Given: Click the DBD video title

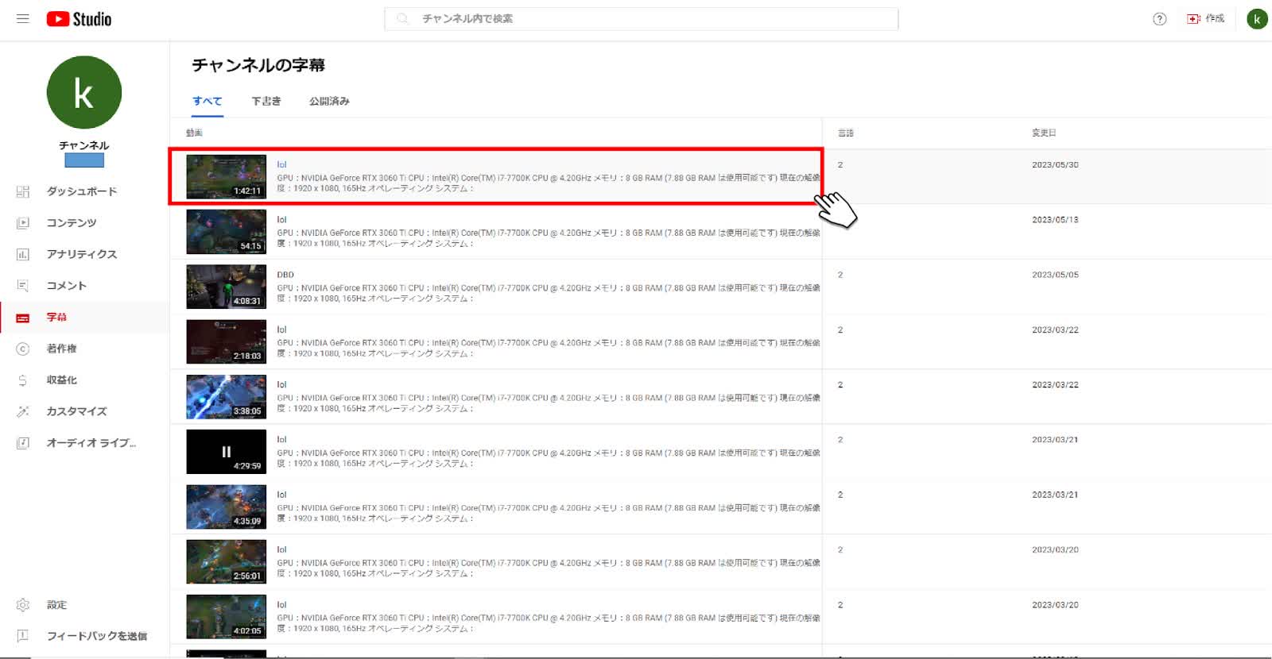Looking at the screenshot, I should [x=285, y=275].
